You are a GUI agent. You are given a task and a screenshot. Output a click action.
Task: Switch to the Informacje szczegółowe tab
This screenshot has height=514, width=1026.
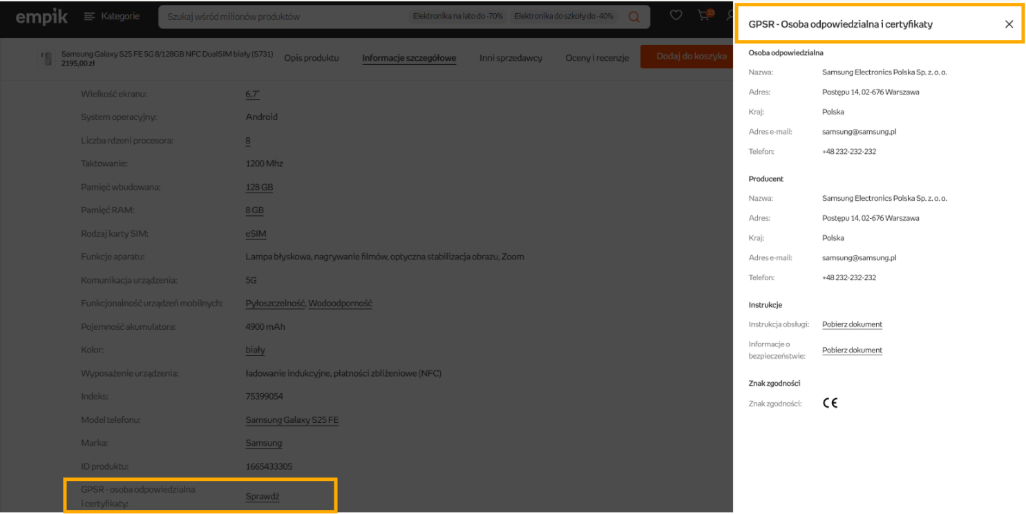pyautogui.click(x=409, y=58)
